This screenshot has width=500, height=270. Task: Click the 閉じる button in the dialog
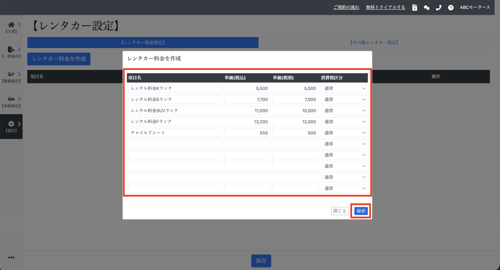pos(339,211)
